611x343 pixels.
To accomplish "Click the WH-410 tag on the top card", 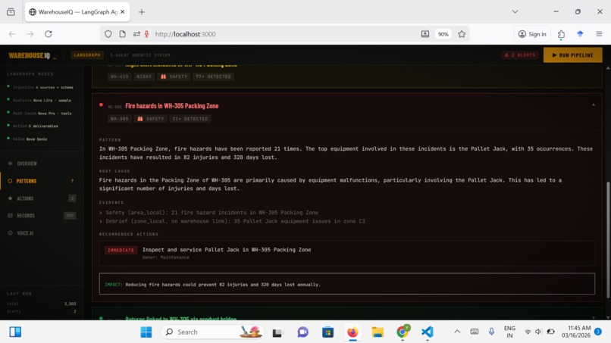I will pyautogui.click(x=119, y=76).
